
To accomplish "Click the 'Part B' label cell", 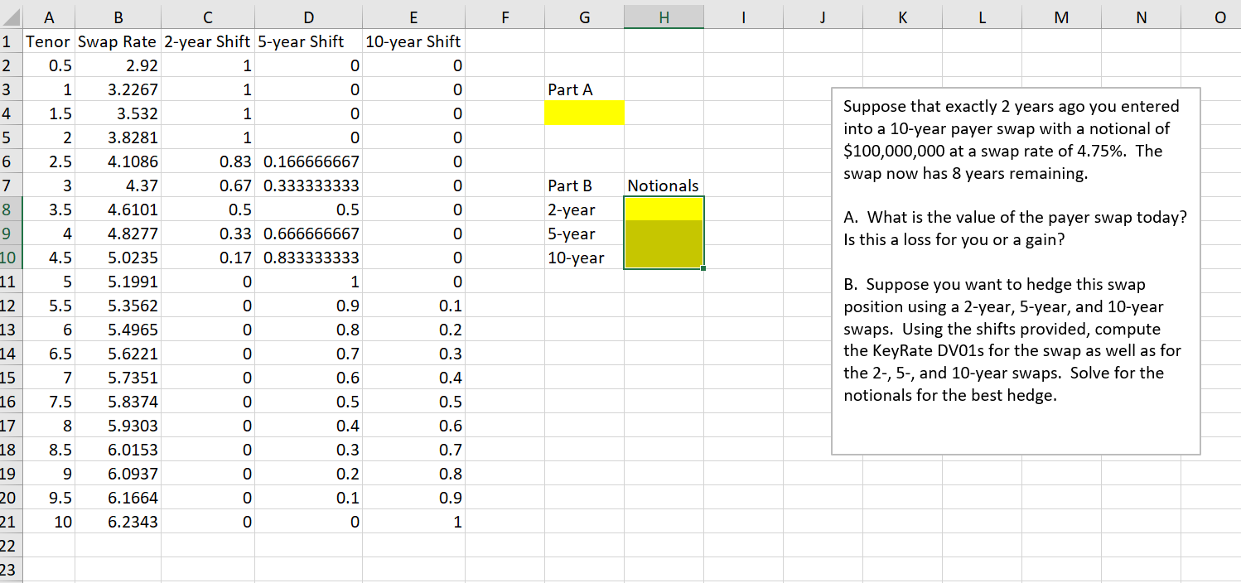I will (x=584, y=185).
